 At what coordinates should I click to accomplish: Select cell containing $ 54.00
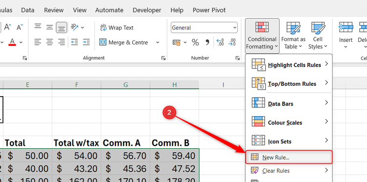76,156
